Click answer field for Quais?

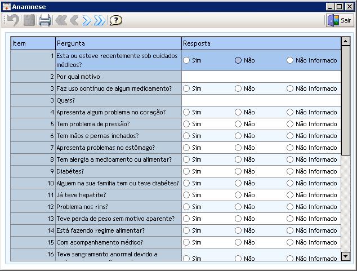(x=261, y=100)
